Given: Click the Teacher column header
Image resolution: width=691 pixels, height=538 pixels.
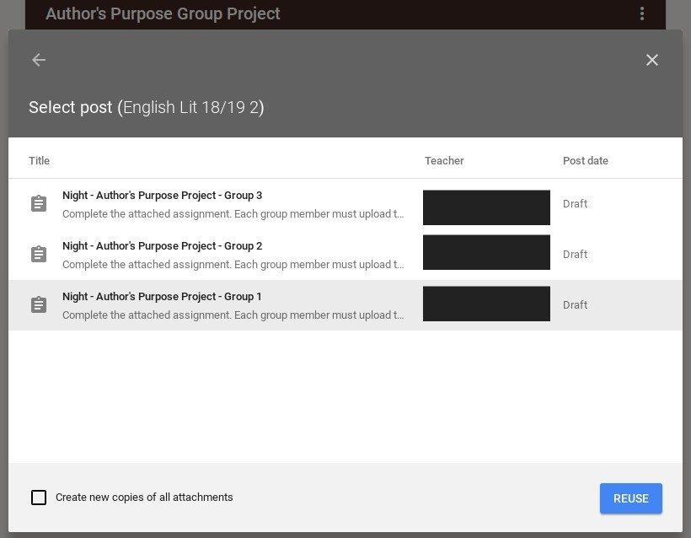Looking at the screenshot, I should coord(444,161).
